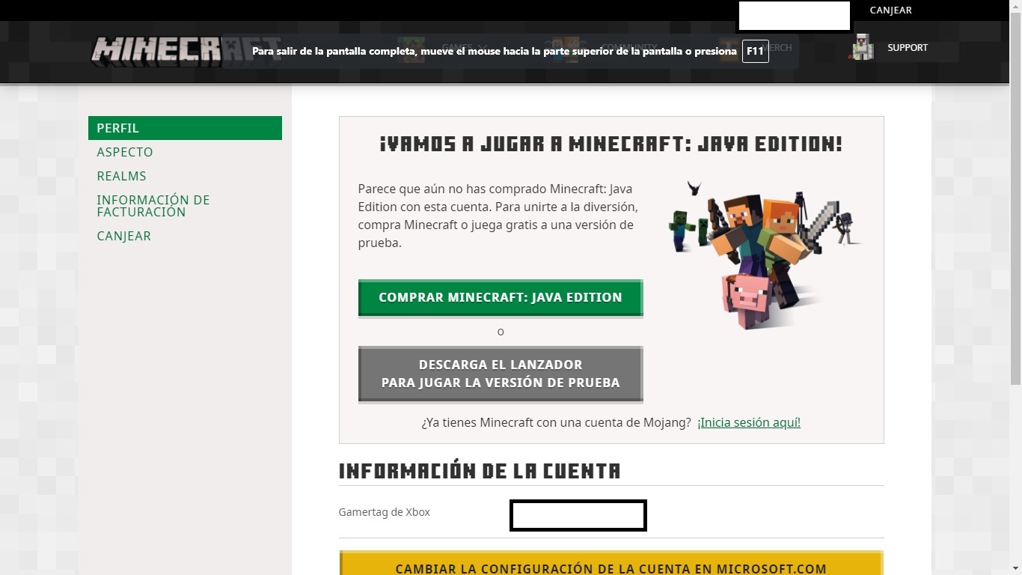The height and width of the screenshot is (575, 1022).
Task: Follow the ¡Inicia sesión aquí! link
Action: click(x=749, y=422)
